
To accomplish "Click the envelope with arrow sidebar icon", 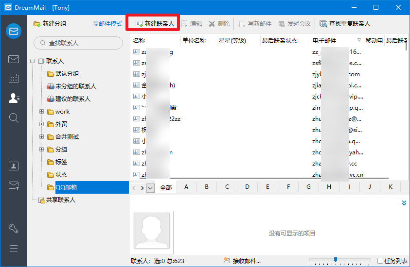I will tap(14, 185).
